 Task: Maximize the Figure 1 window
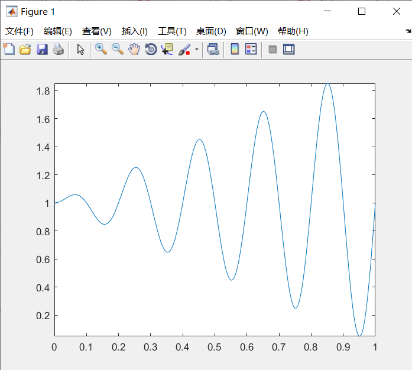click(x=362, y=11)
